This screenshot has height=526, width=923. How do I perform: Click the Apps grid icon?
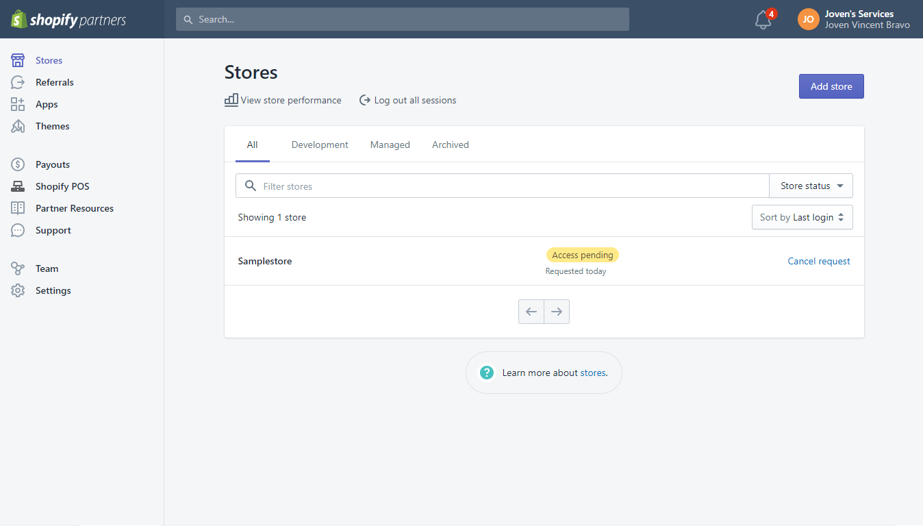18,104
